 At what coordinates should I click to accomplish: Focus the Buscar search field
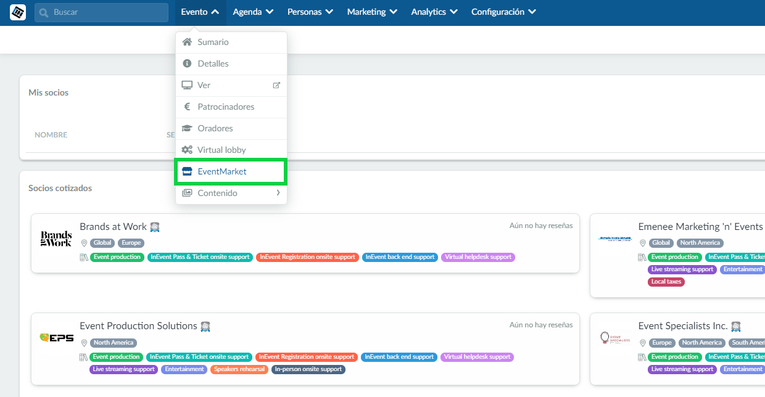tap(101, 12)
